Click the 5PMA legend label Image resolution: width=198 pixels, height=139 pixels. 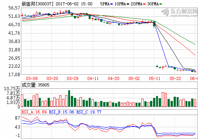tap(105, 4)
